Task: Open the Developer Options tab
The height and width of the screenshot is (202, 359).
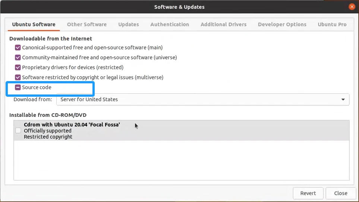Action: pos(282,25)
